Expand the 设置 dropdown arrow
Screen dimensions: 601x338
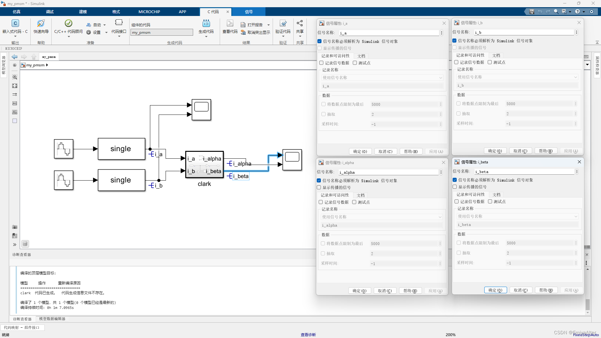106,33
